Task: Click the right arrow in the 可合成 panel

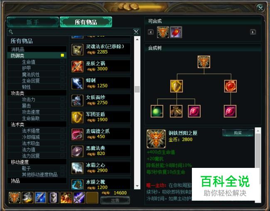Action: coord(253,32)
